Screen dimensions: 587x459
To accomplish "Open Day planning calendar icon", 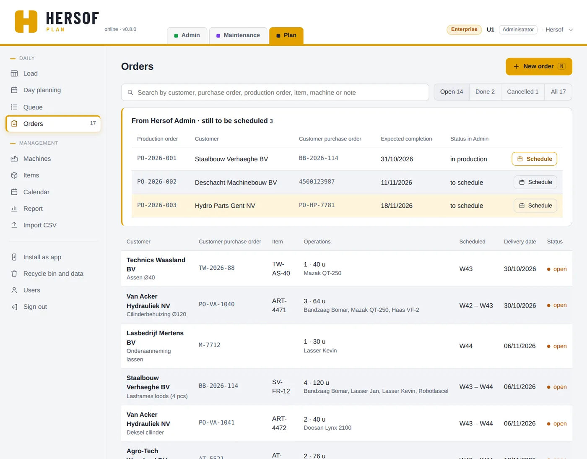I will click(14, 90).
